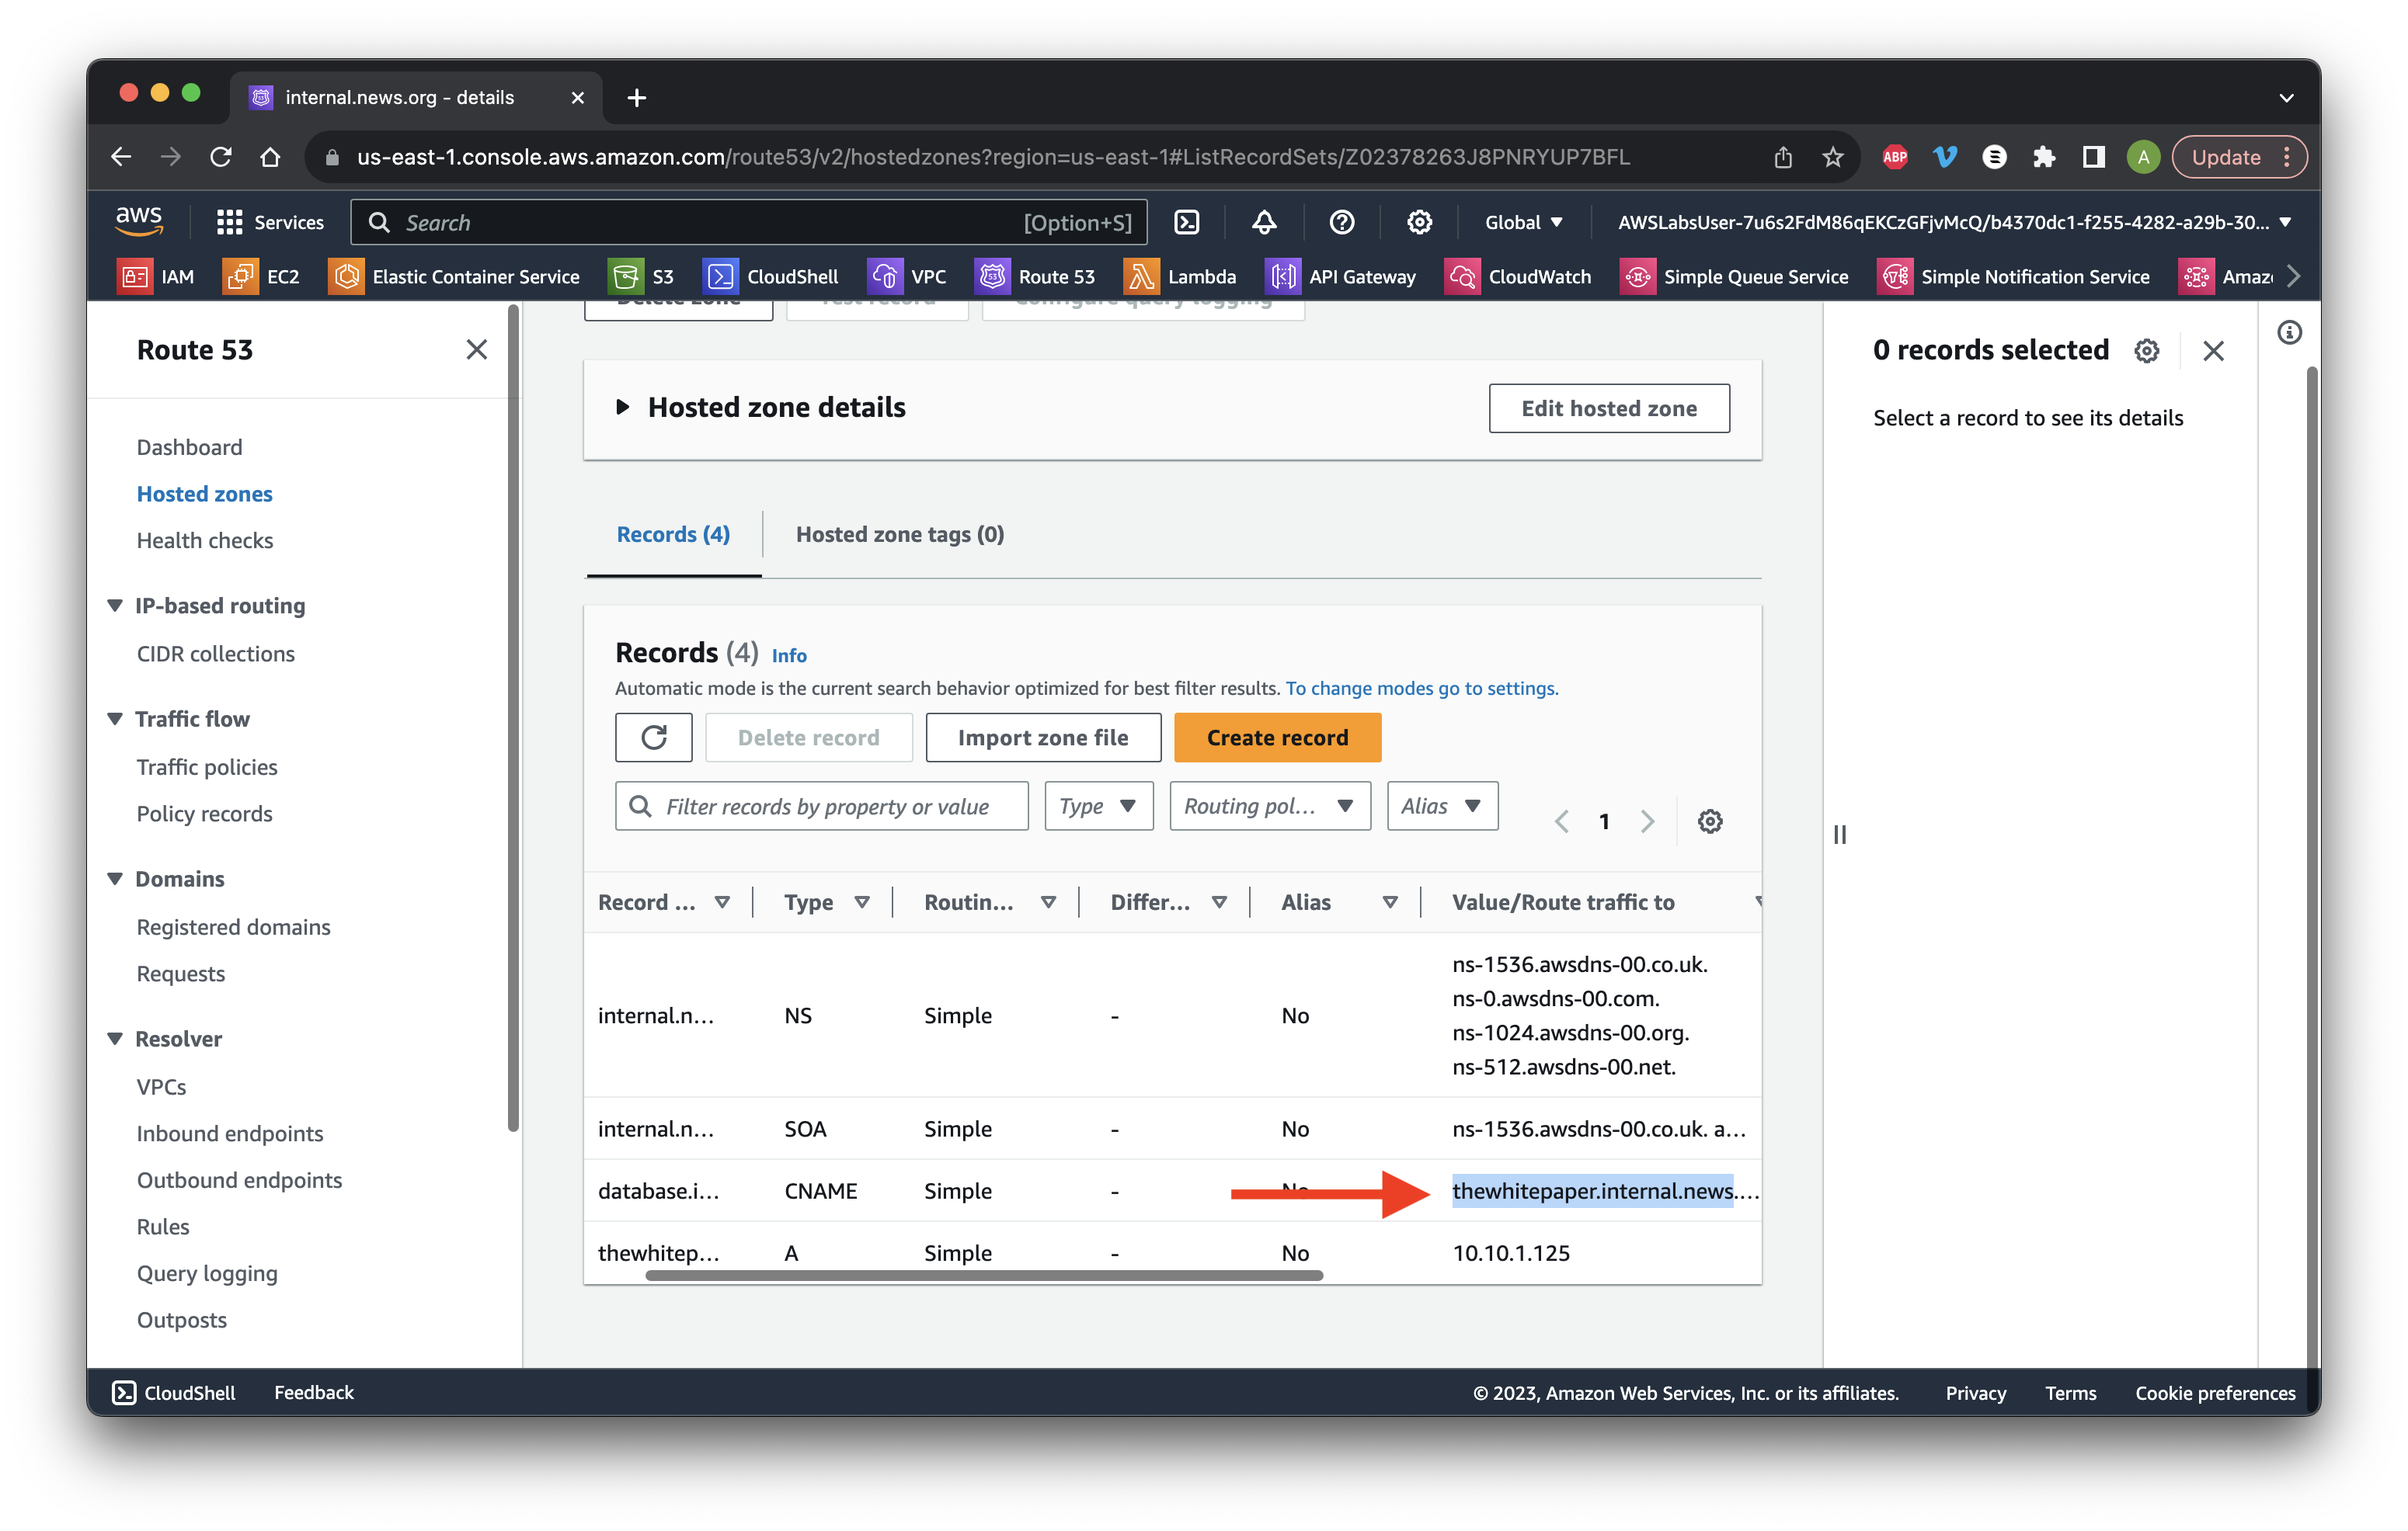Select the thewhitep... A record row

1172,1252
